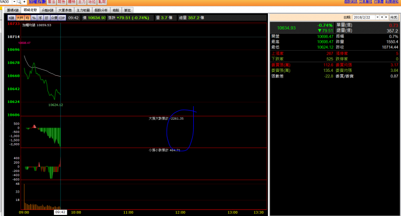Click the symbol code input box
The height and width of the screenshot is (216, 401).
point(6,2)
